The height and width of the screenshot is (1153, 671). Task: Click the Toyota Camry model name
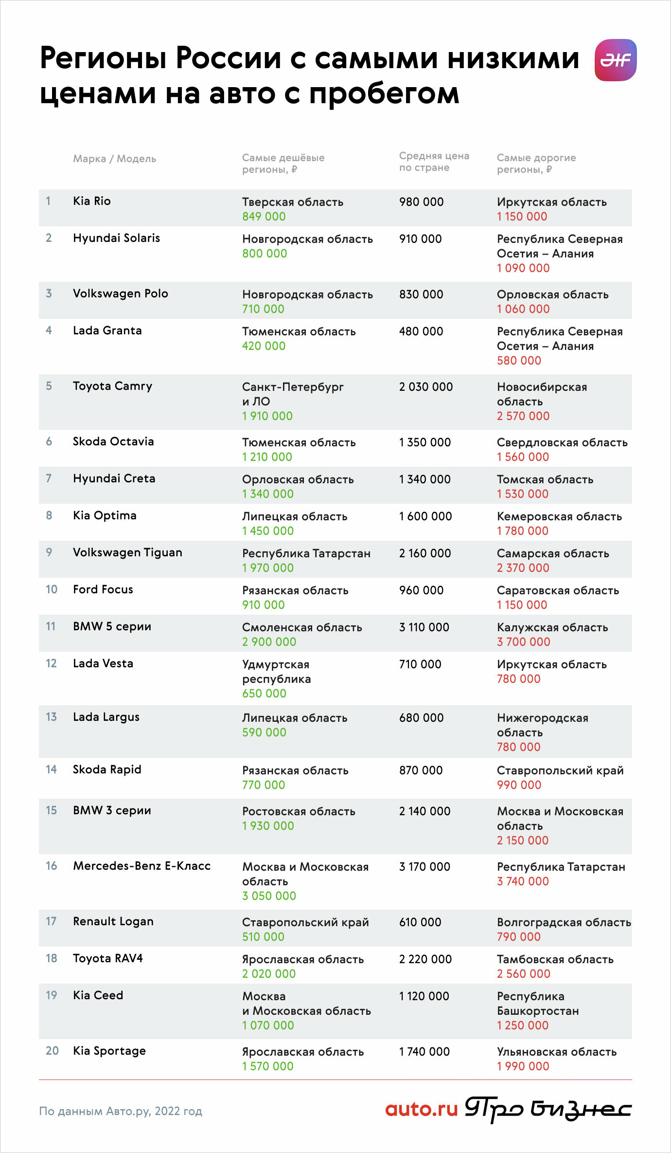(112, 386)
